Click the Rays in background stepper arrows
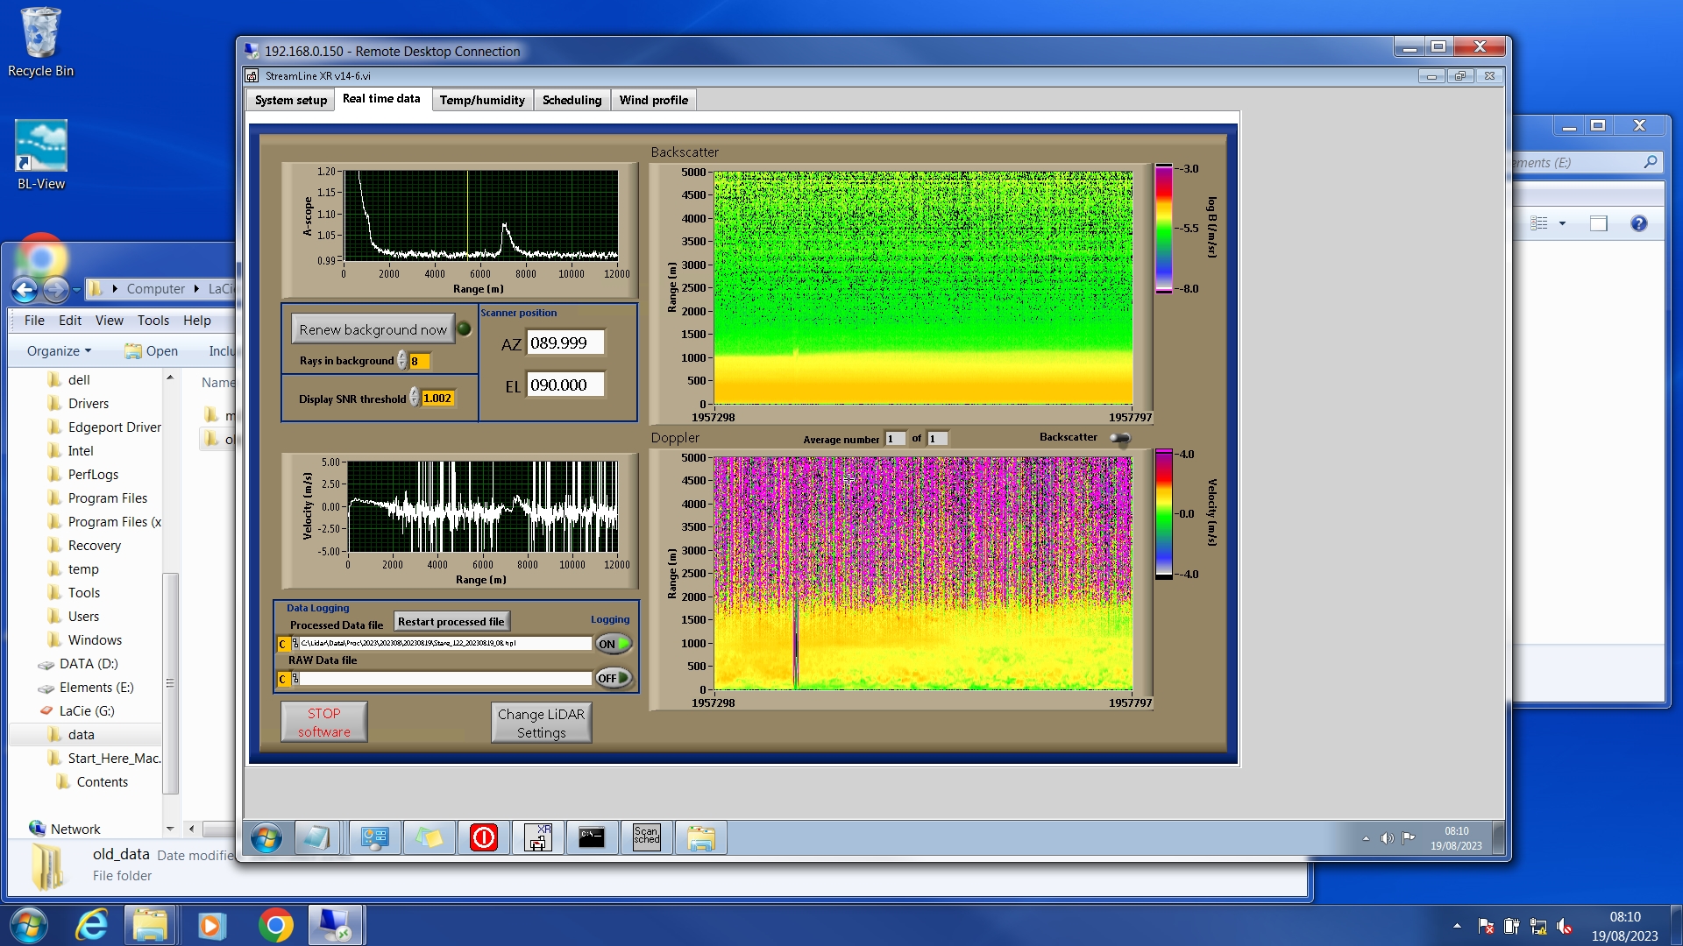Image resolution: width=1683 pixels, height=946 pixels. click(x=402, y=360)
